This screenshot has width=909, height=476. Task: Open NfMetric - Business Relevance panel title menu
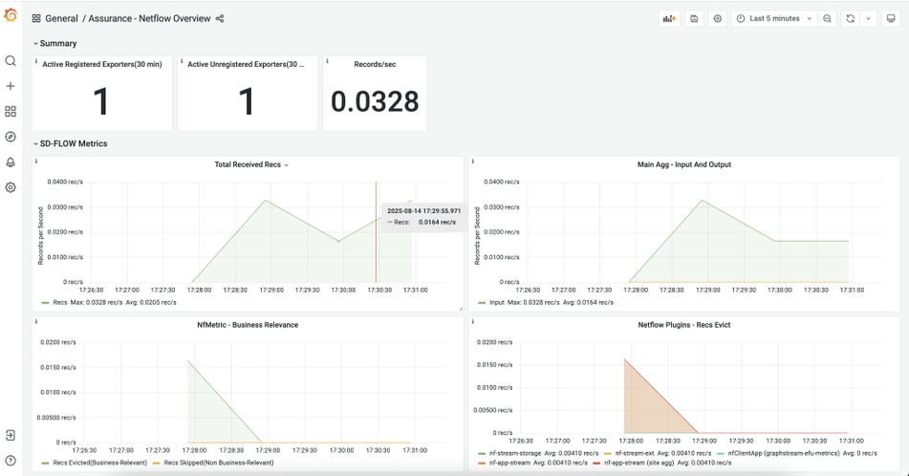pyautogui.click(x=248, y=325)
